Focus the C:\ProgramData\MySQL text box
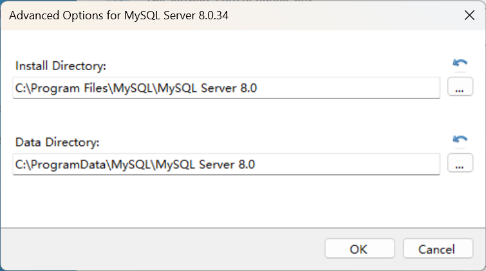The width and height of the screenshot is (486, 271). point(225,164)
